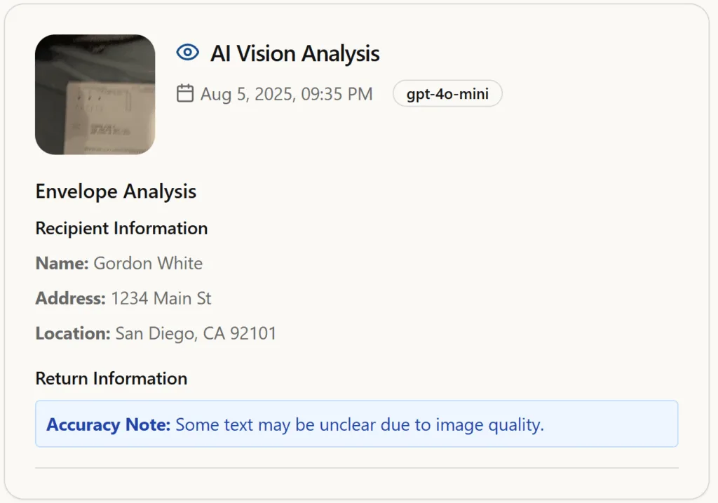The image size is (718, 503).
Task: Click the Recipient Information subheading
Action: (x=121, y=228)
